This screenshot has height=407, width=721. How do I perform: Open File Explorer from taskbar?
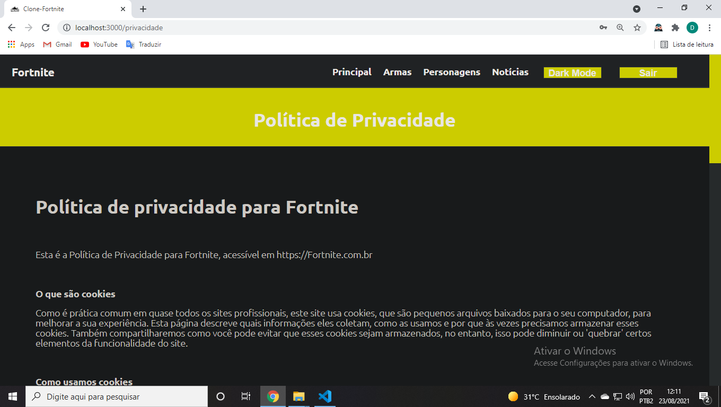pyautogui.click(x=299, y=396)
